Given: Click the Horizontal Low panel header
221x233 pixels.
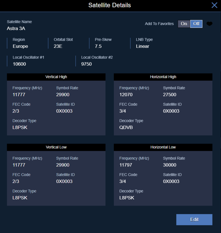Looking at the screenshot, I should click(163, 147).
